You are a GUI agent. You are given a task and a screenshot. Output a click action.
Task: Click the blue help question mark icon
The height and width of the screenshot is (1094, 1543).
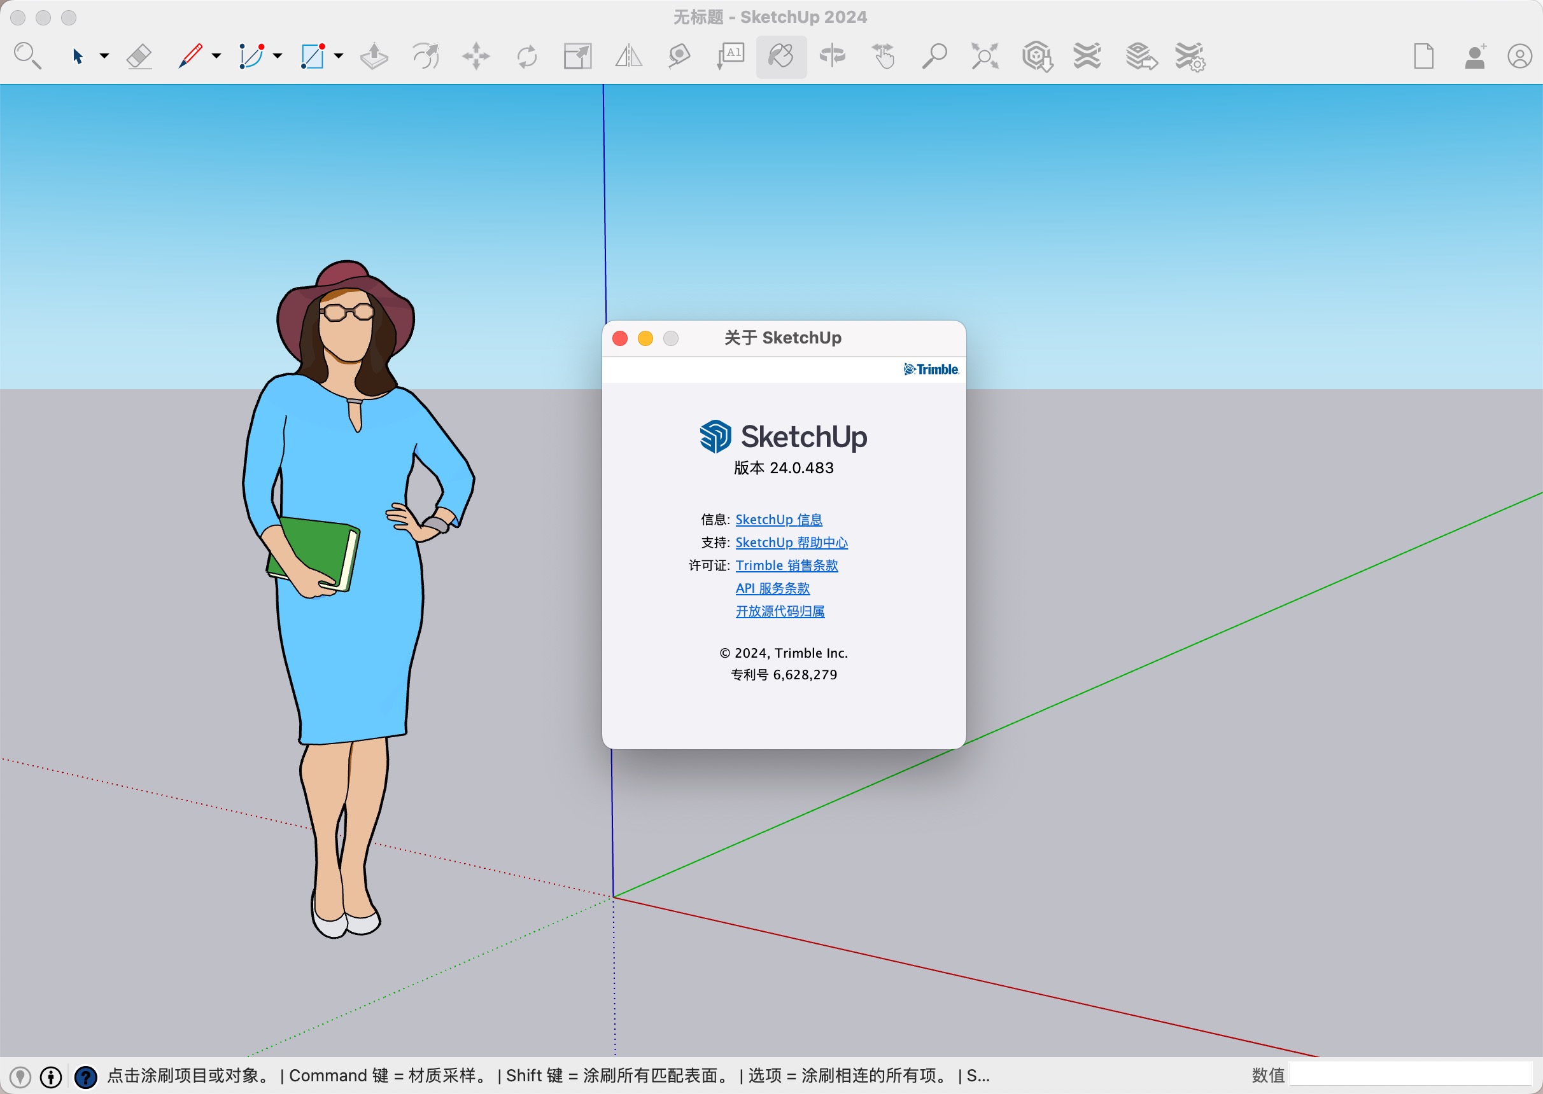click(x=85, y=1076)
